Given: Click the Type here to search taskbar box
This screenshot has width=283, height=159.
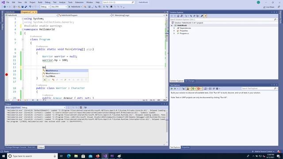Looking at the screenshot, I should (32, 156).
